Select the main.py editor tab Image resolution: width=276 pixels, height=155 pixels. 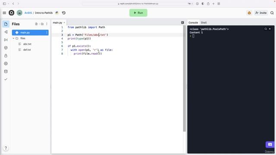tap(57, 23)
